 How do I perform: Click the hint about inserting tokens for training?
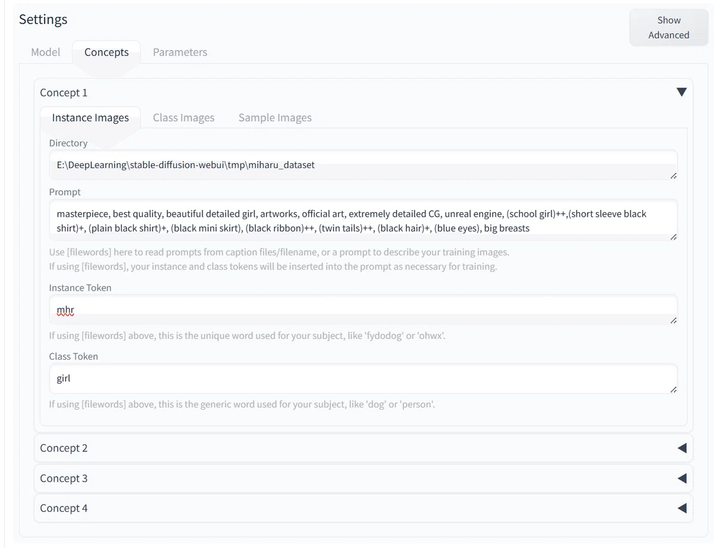pyautogui.click(x=273, y=266)
